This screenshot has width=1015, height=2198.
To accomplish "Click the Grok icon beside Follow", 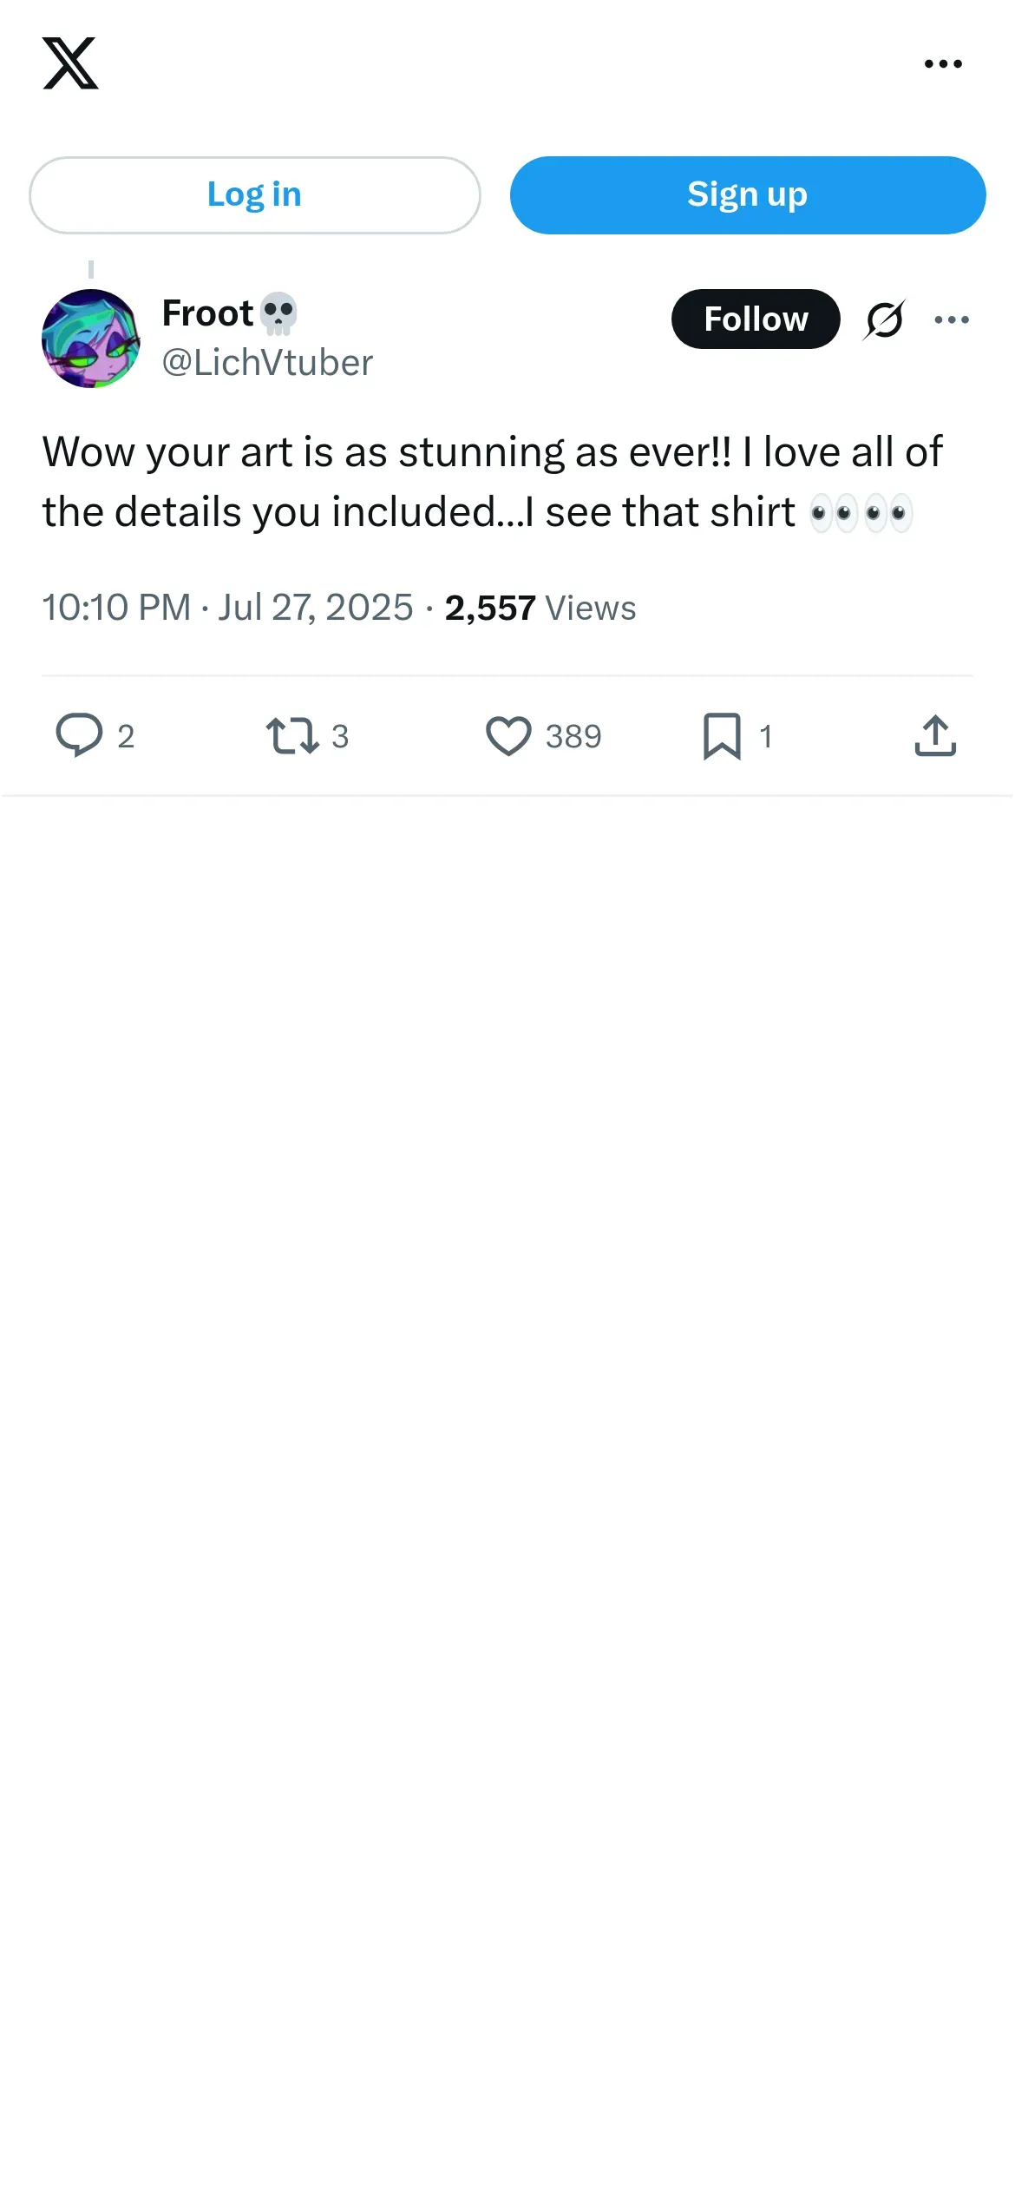I will [x=884, y=319].
